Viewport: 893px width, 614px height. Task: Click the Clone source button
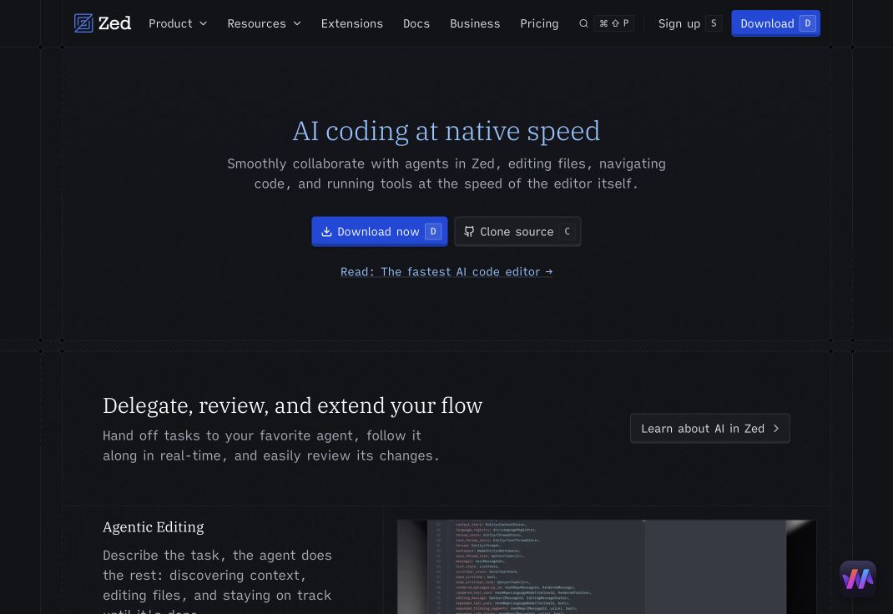point(517,232)
